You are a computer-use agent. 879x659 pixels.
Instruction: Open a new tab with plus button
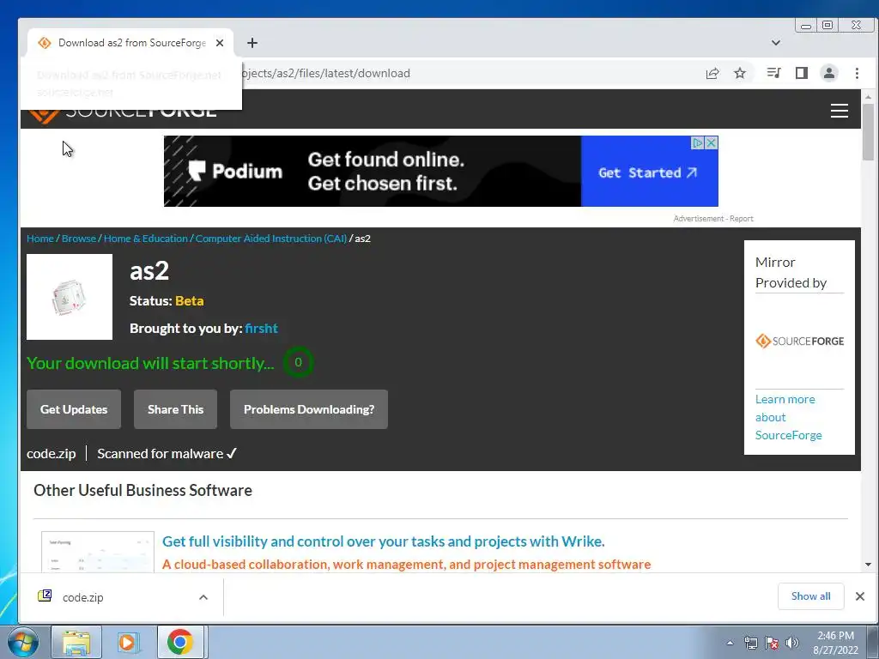(x=252, y=43)
